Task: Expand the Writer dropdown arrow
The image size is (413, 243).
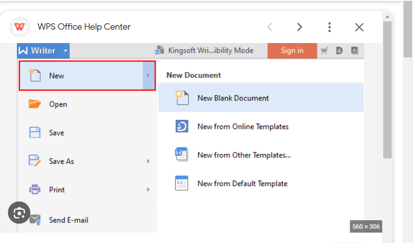Action: click(66, 50)
